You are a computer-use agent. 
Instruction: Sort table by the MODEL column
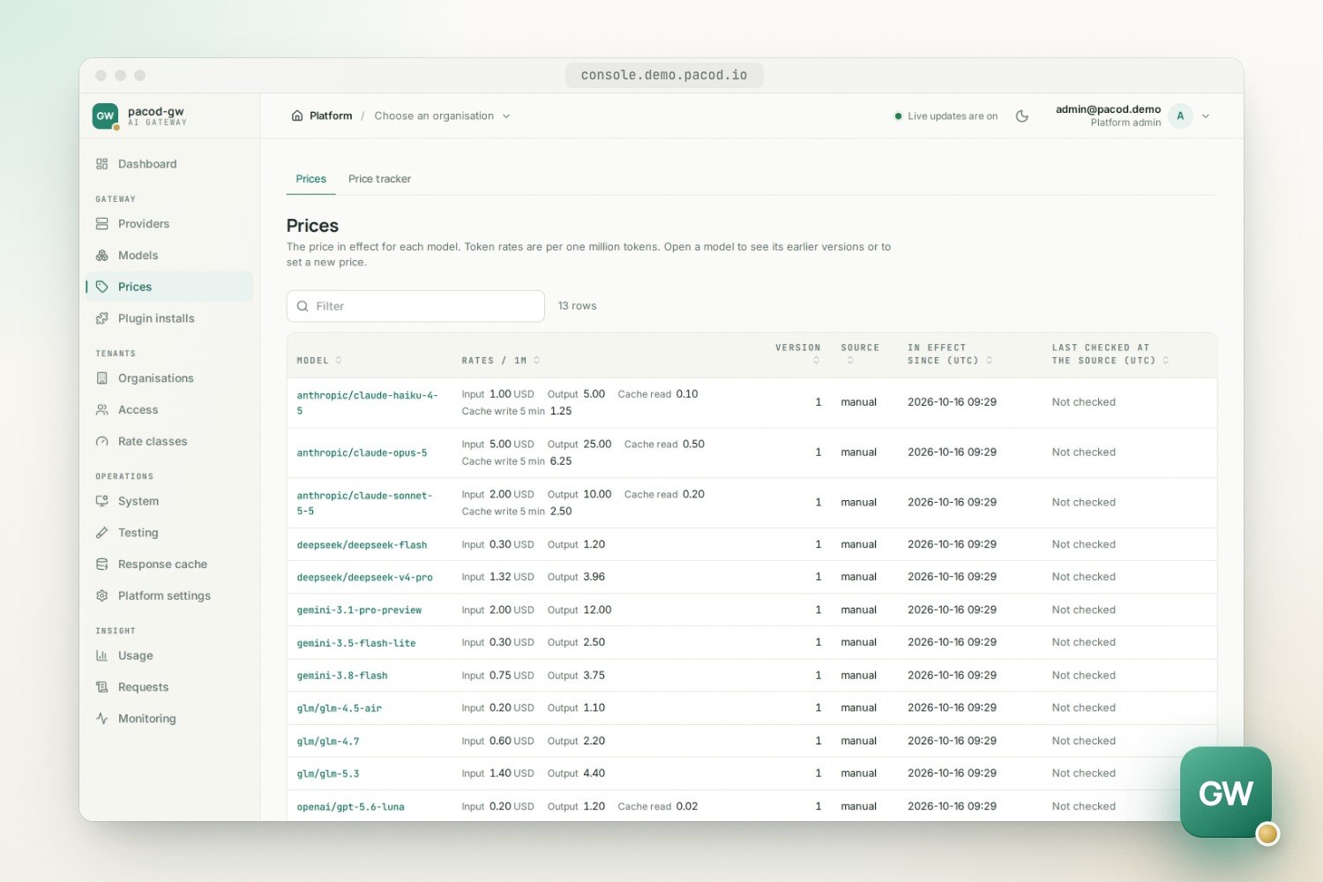tap(319, 361)
